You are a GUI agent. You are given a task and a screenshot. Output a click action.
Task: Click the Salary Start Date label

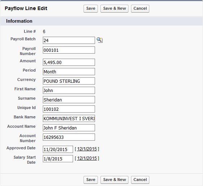point(24,160)
